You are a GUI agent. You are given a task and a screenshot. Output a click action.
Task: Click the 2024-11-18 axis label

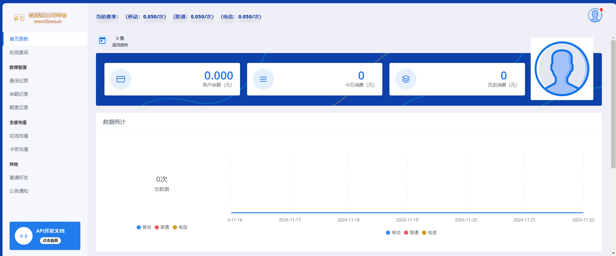348,220
